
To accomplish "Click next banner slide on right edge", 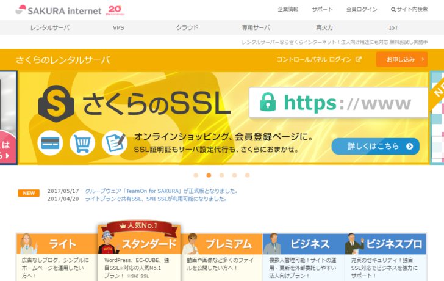I will [437, 118].
